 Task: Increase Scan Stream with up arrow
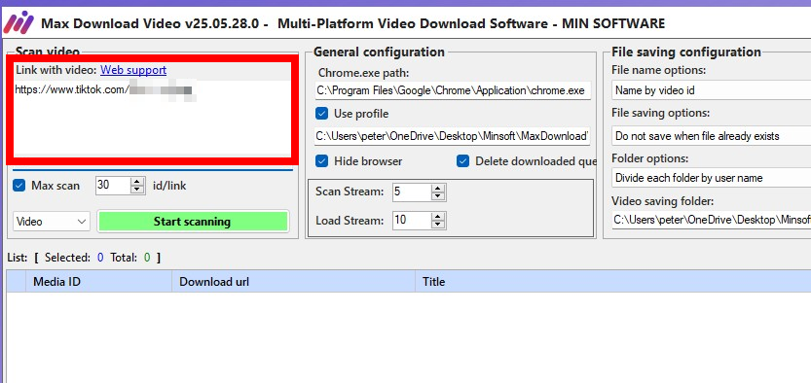pyautogui.click(x=438, y=189)
